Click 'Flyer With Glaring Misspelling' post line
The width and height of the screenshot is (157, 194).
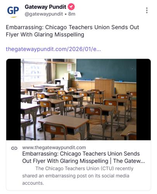45,35
